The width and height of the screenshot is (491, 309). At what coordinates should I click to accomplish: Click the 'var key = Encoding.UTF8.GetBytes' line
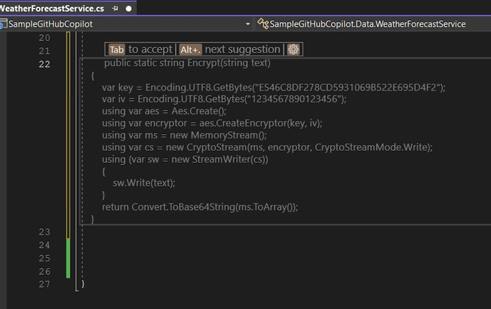(273, 88)
